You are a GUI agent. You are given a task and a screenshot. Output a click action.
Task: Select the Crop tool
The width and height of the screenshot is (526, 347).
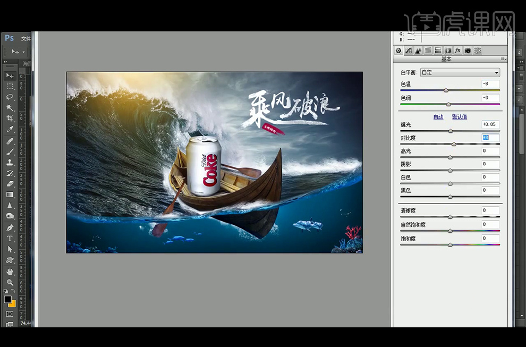pos(10,119)
